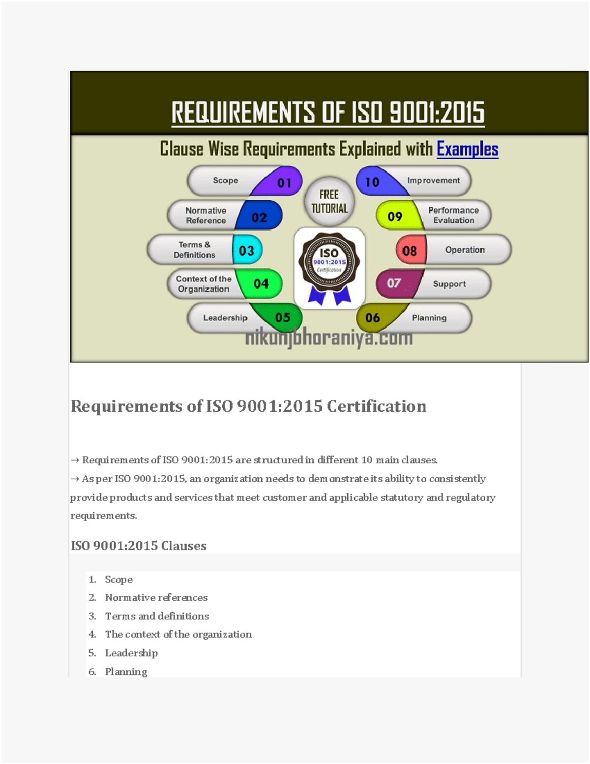Click the ISO 9001:2015 Clauses subheading

139,546
